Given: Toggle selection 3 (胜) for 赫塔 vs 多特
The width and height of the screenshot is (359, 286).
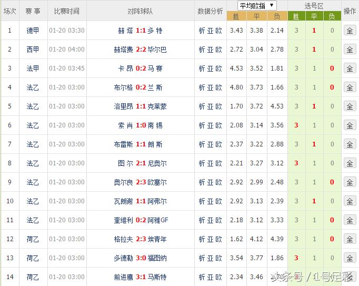Looking at the screenshot, I should (296, 31).
